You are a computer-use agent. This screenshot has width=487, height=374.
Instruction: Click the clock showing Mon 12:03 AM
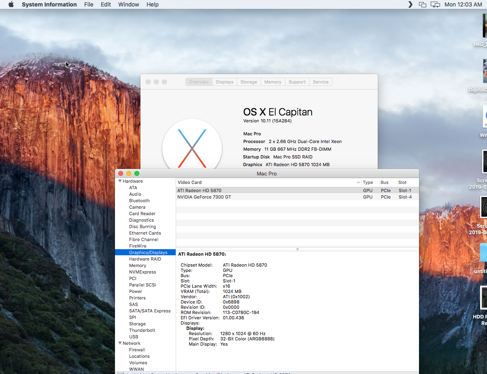click(463, 4)
